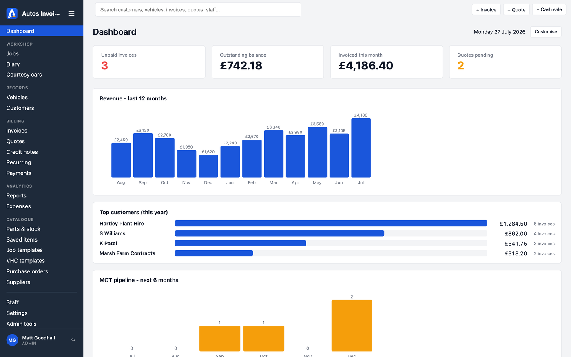Open the Hartley Plant Hire customer link
Screen dimensions: 571x357
122,224
